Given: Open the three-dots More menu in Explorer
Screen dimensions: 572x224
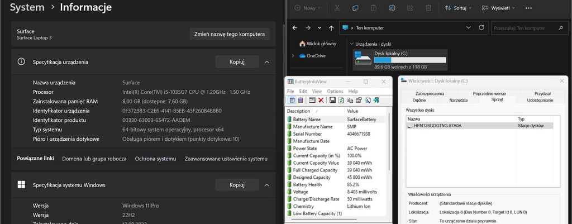Looking at the screenshot, I should (x=528, y=8).
